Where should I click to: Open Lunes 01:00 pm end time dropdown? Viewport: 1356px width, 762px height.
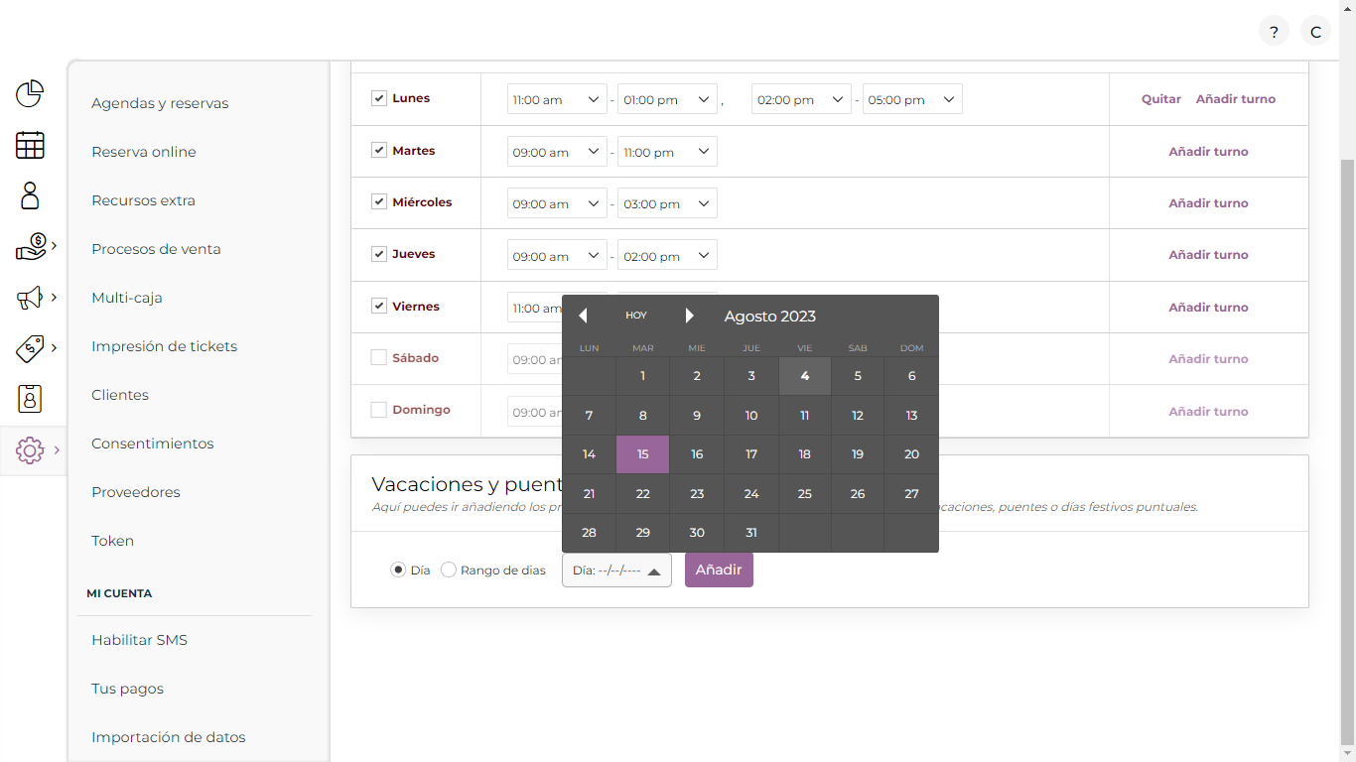pyautogui.click(x=667, y=99)
